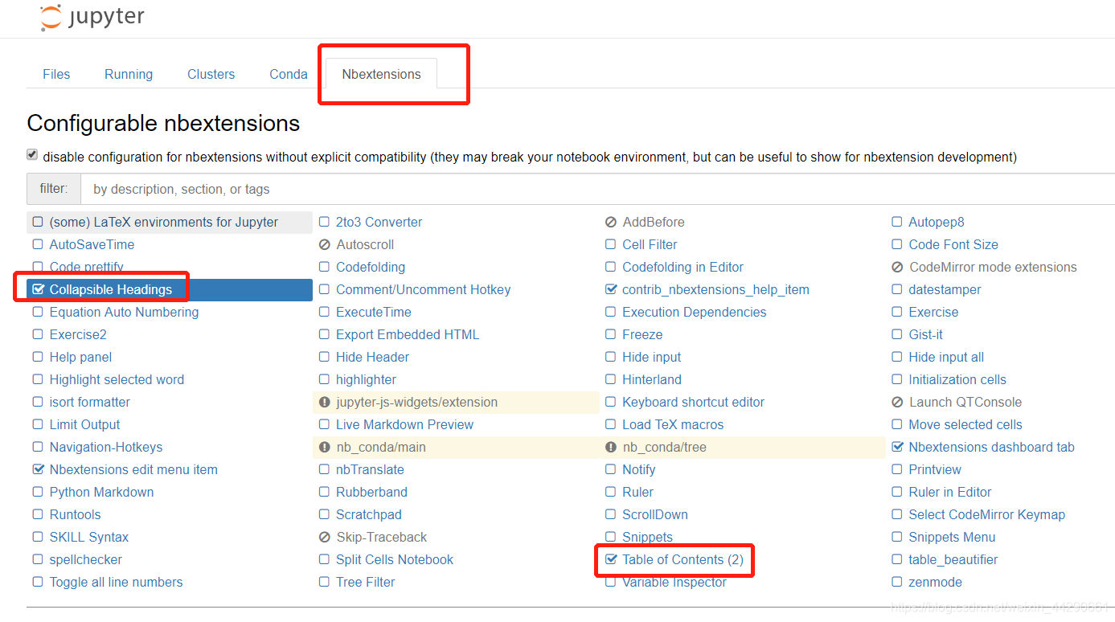Tick the Runtools checkbox

click(x=38, y=514)
